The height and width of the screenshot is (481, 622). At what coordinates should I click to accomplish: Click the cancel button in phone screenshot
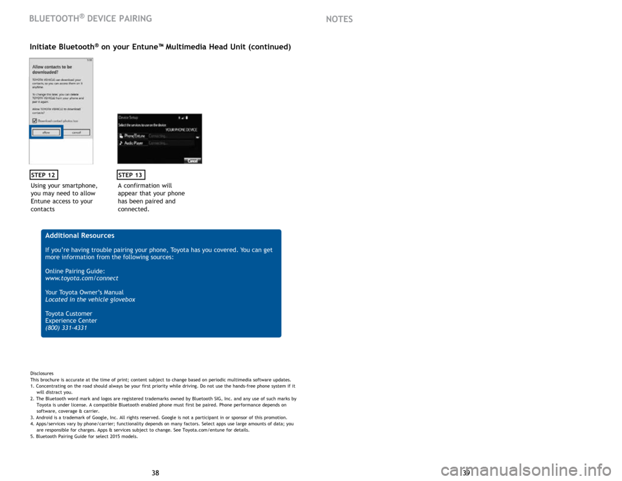pos(76,132)
